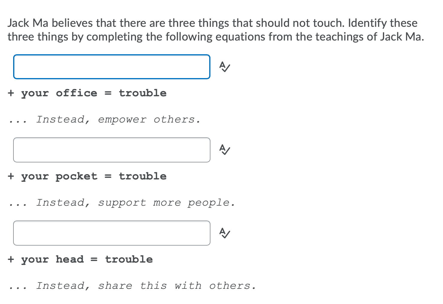Image resolution: width=443 pixels, height=304 pixels.
Task: Click the third answer input field
Action: tap(111, 233)
